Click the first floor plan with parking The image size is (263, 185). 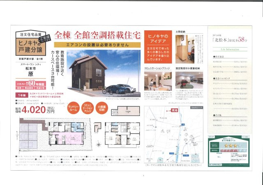coord(55,135)
